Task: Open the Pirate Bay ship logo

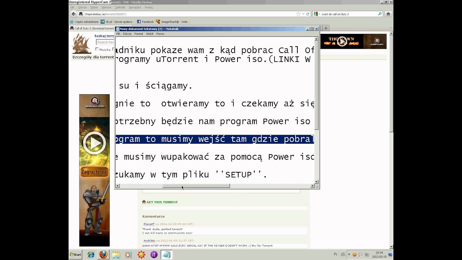Action: click(82, 44)
